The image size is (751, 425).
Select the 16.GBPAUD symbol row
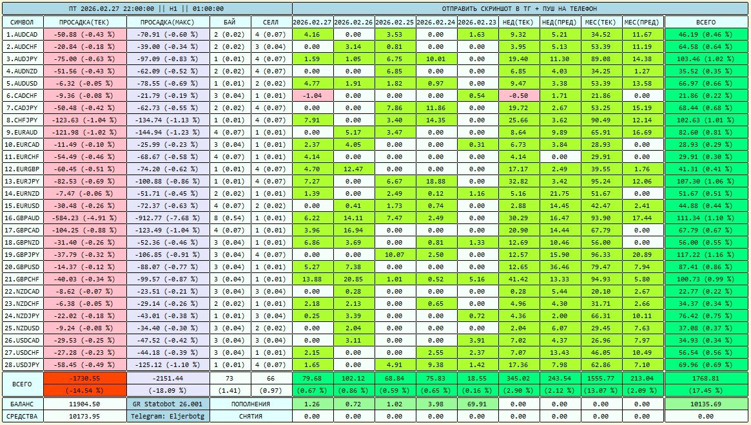(x=23, y=218)
